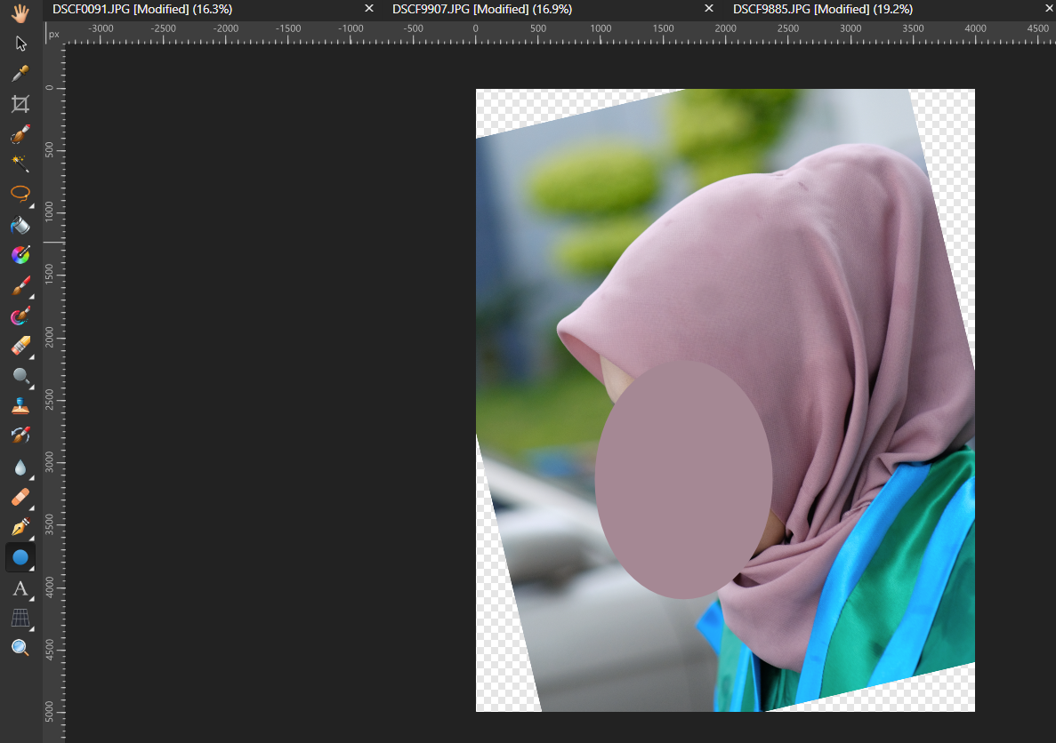Select the Clone Brush stamp tool
This screenshot has width=1056, height=743.
click(x=20, y=406)
